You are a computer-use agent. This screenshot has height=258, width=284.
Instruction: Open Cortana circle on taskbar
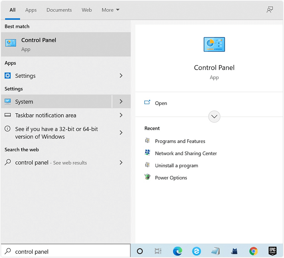tap(140, 251)
